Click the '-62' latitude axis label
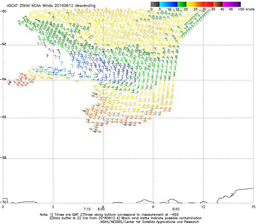 (3, 44)
